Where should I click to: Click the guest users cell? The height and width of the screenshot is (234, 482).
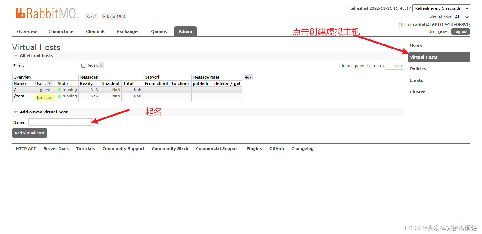point(45,90)
